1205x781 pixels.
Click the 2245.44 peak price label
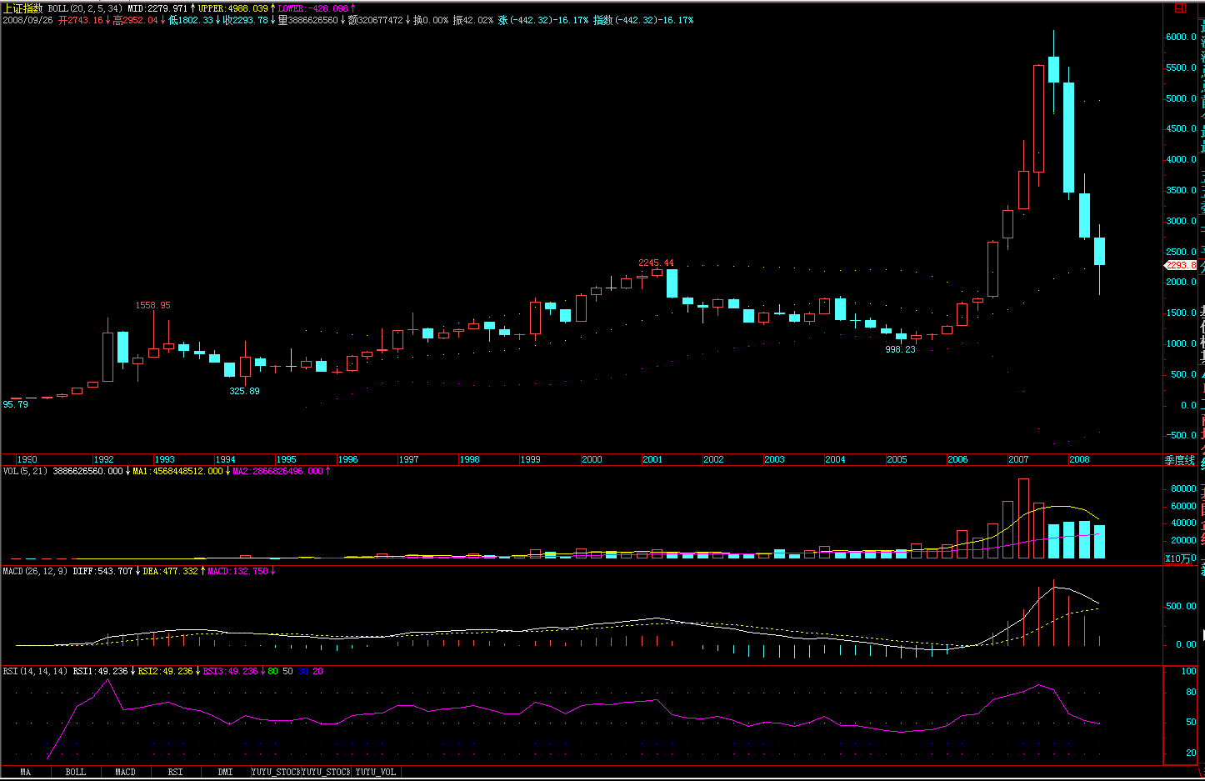(x=656, y=263)
